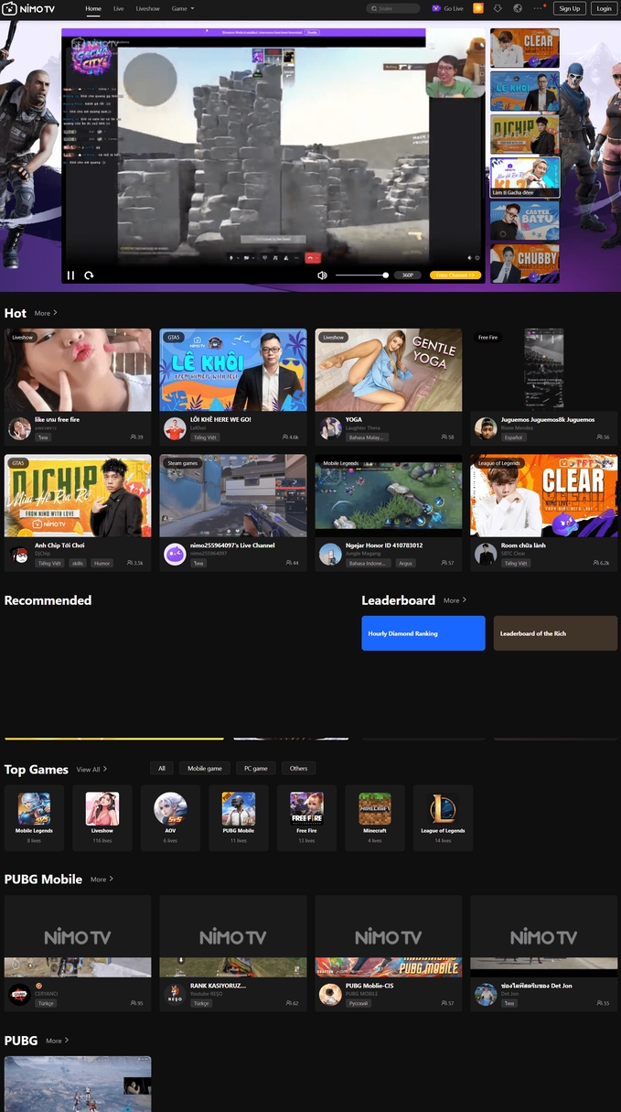Image resolution: width=621 pixels, height=1112 pixels.
Task: Expand PUBG Mobile via More arrow
Action: click(102, 880)
